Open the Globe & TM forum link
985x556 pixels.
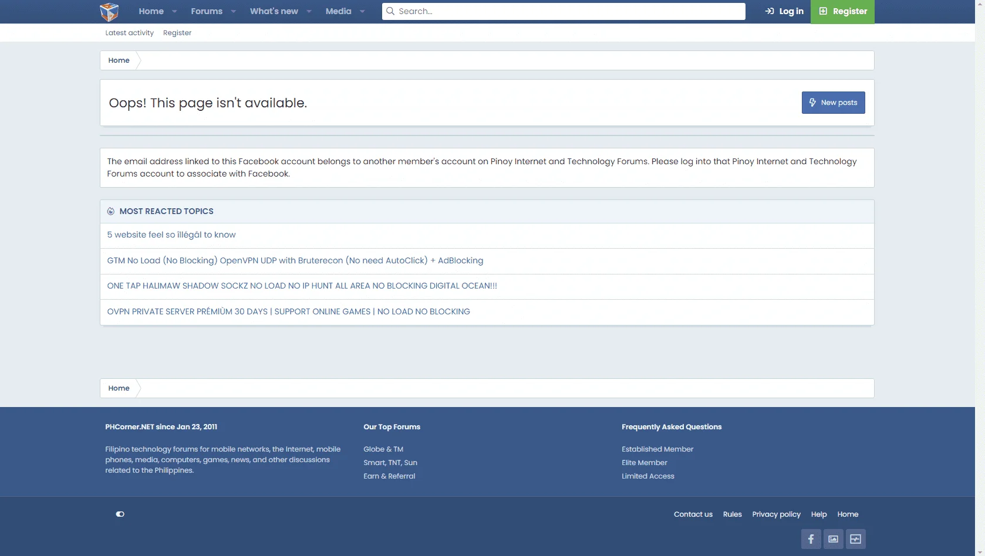click(383, 449)
